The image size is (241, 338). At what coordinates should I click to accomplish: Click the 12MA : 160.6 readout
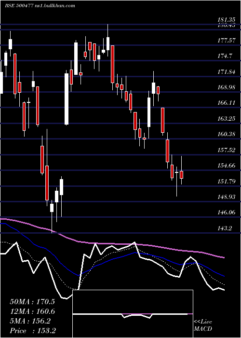coord(32,311)
